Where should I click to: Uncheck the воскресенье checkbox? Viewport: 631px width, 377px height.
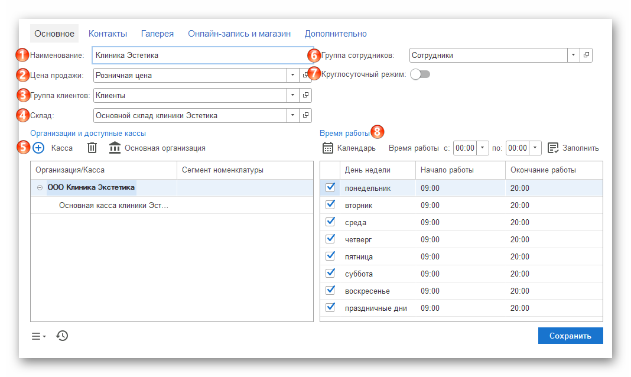coord(330,291)
